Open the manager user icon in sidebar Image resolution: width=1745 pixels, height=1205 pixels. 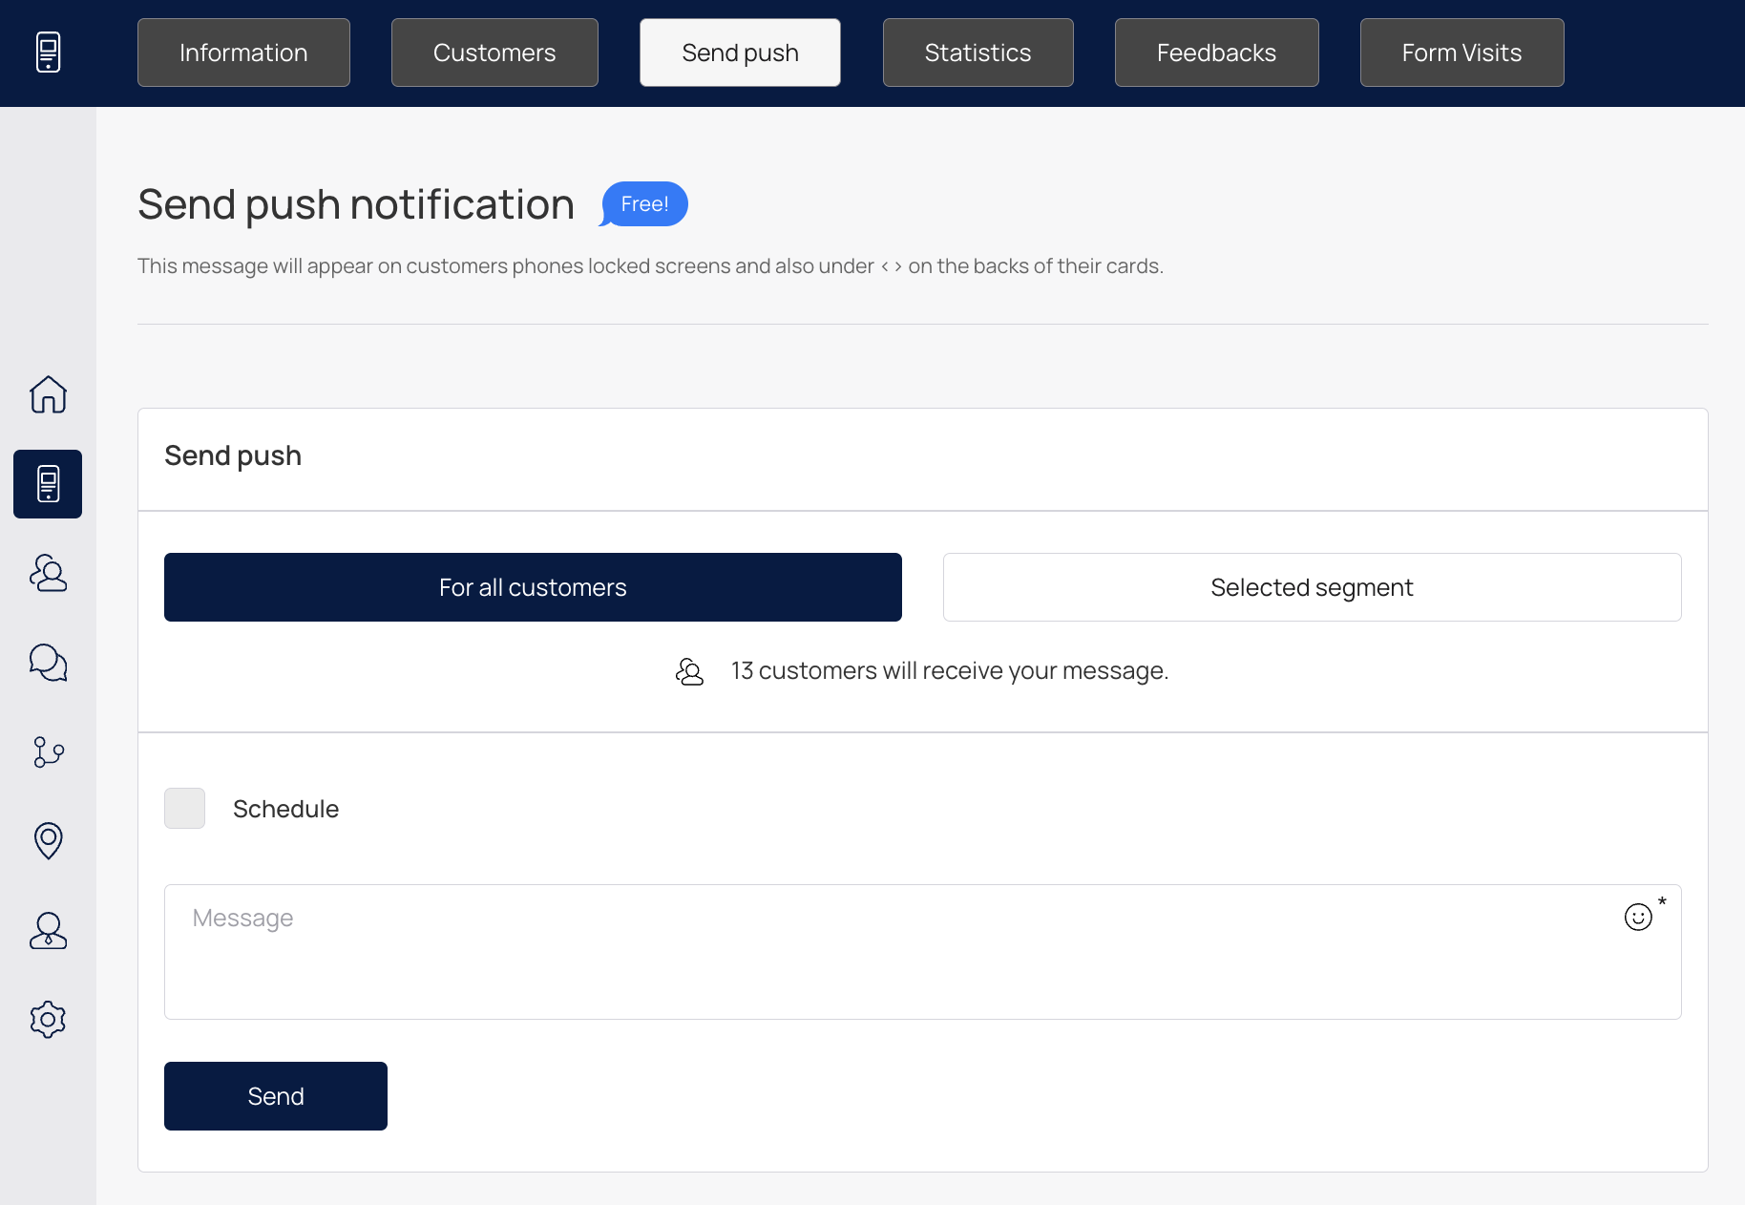[48, 930]
